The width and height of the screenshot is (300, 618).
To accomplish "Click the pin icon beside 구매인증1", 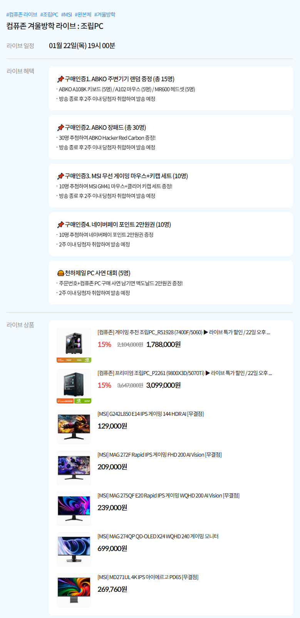I will 60,79.
